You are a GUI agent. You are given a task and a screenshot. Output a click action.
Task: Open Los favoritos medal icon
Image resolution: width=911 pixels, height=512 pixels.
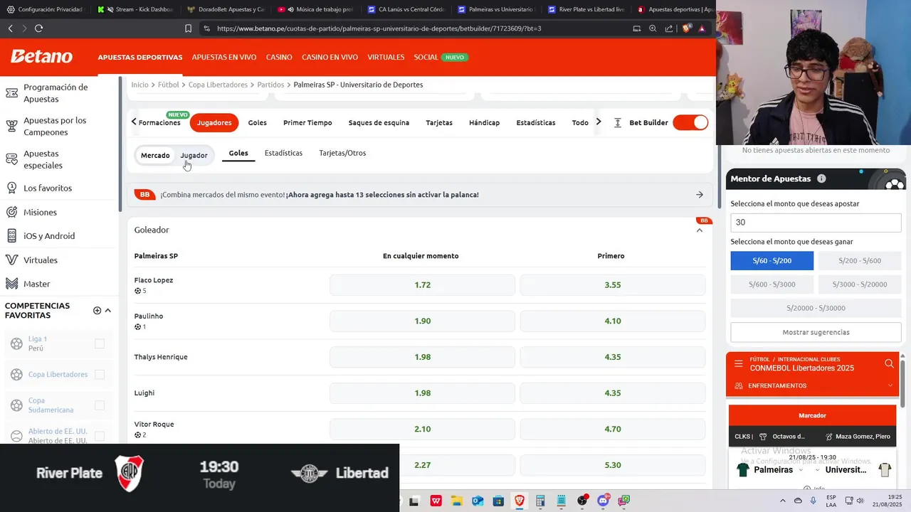pos(11,188)
